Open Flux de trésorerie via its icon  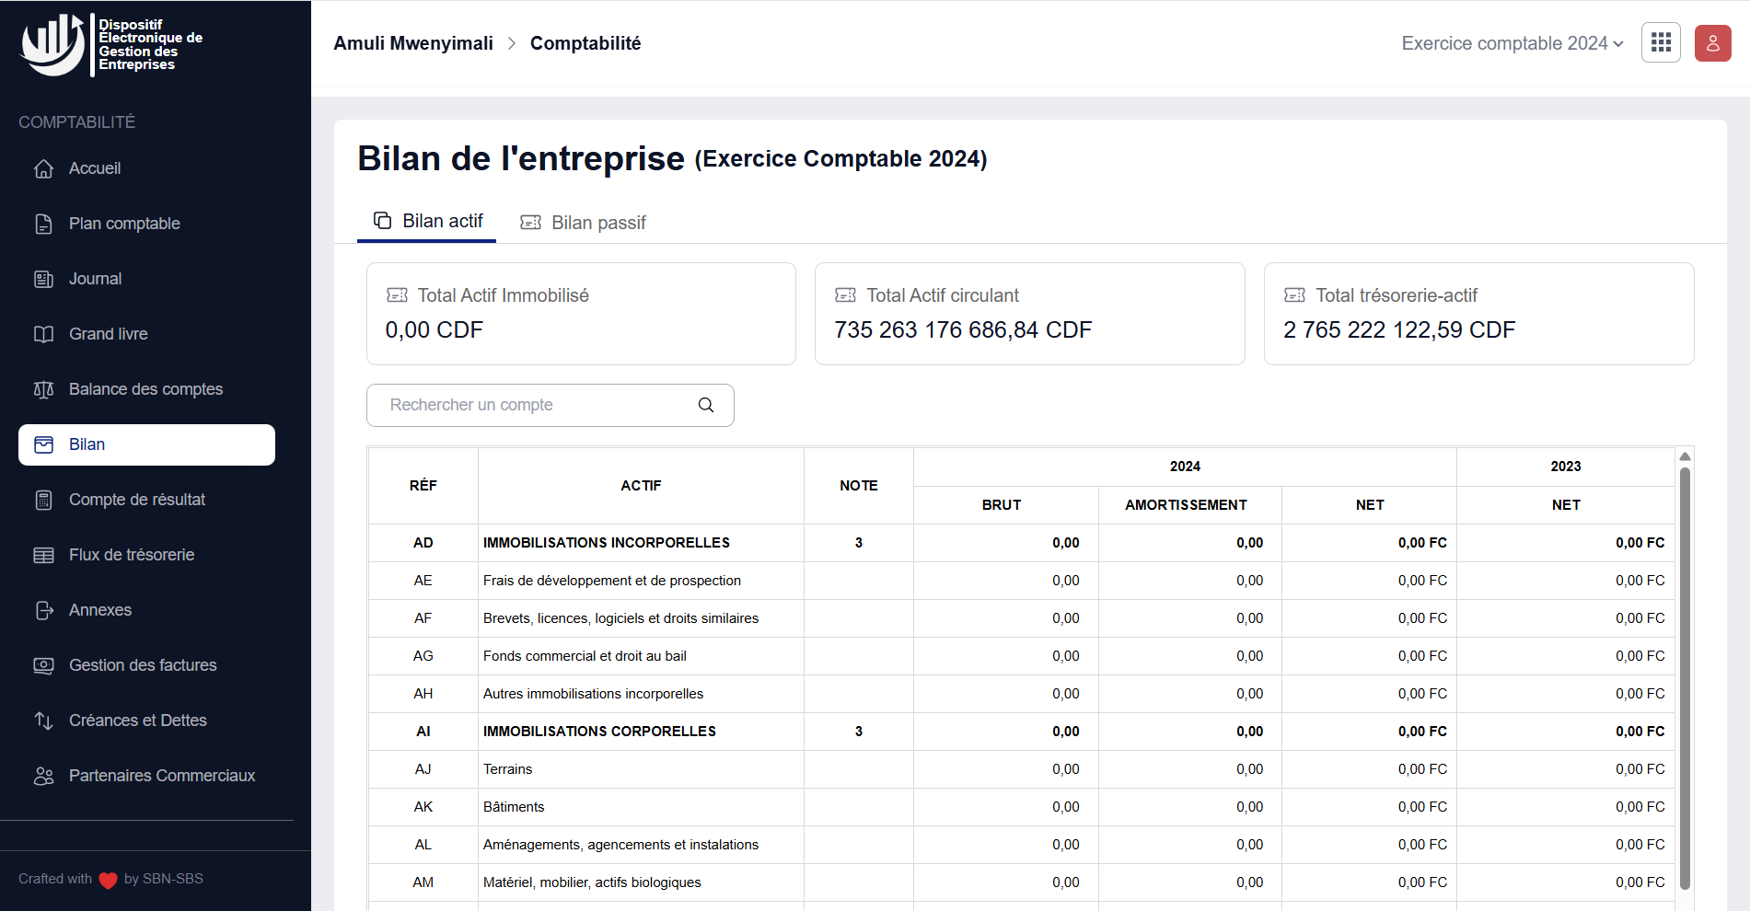coord(44,555)
